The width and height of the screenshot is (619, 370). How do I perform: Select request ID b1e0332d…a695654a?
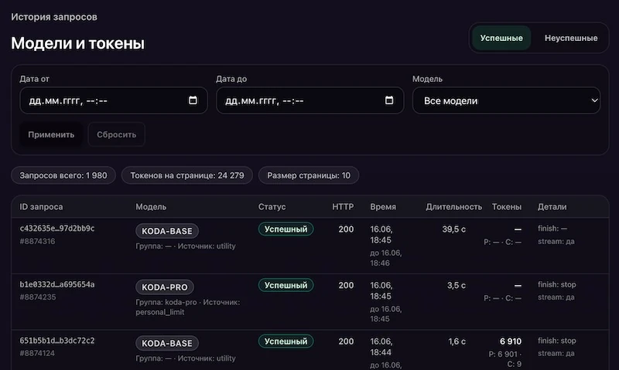(x=57, y=284)
